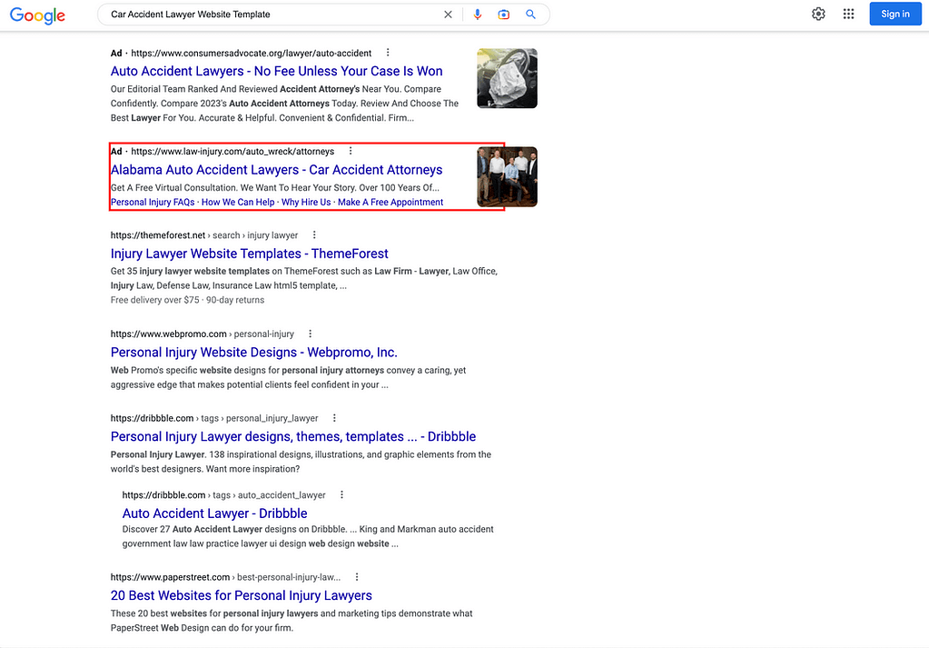The width and height of the screenshot is (929, 648).
Task: Start voice search with microphone icon
Action: click(478, 15)
